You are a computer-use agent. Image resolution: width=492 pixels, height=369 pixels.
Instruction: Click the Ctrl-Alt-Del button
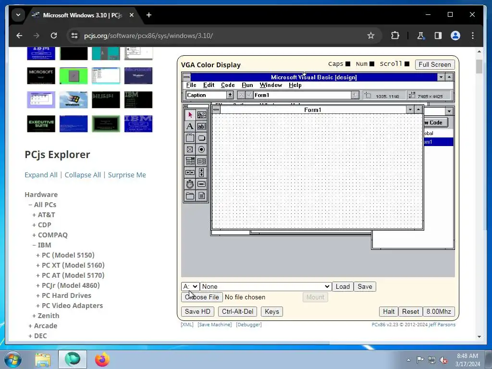(x=237, y=311)
